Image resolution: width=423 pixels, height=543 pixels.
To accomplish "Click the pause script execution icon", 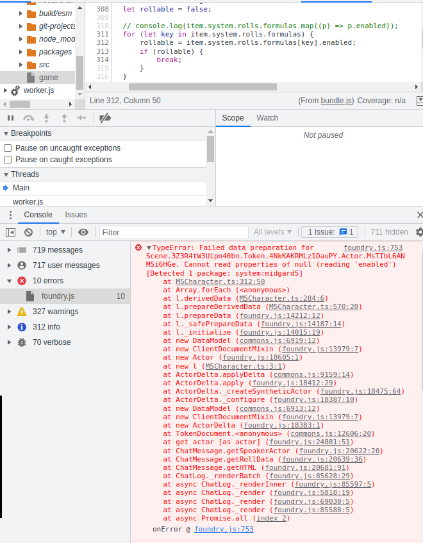I will tap(10, 118).
